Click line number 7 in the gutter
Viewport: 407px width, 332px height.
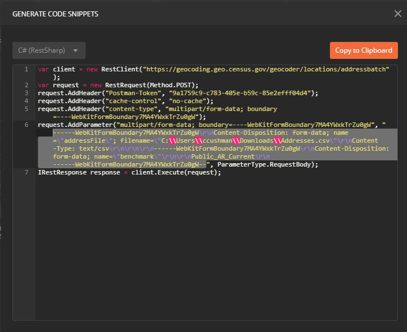26,172
